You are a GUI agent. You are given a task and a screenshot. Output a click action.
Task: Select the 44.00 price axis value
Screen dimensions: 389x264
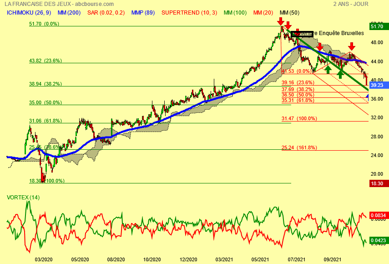point(377,61)
